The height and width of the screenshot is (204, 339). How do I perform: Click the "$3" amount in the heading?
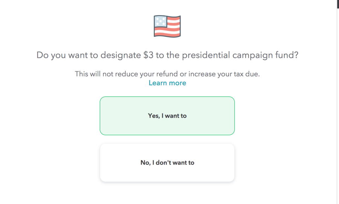pos(148,55)
